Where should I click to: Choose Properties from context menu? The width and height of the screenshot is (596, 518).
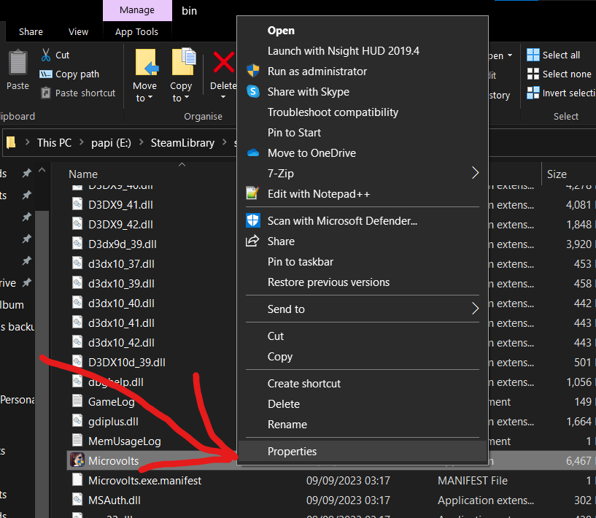point(363,451)
